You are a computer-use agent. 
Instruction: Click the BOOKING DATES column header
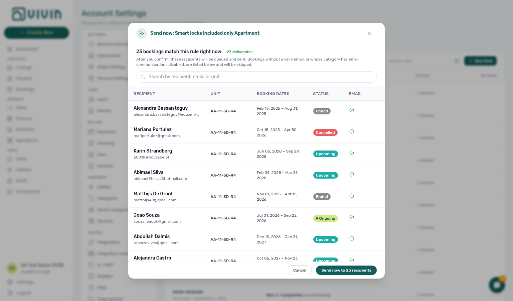[273, 94]
